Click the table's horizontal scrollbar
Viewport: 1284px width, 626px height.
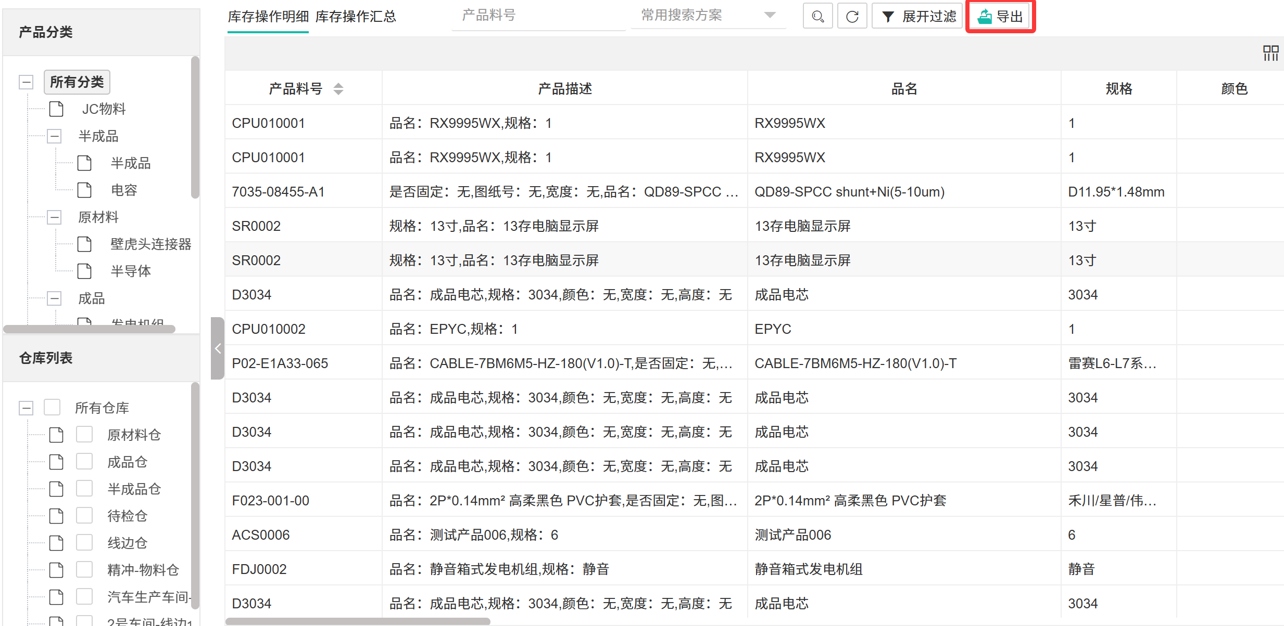pyautogui.click(x=358, y=621)
